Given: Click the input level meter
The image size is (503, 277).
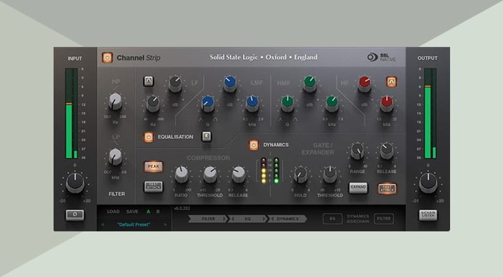Looking at the screenshot, I should 71,113.
